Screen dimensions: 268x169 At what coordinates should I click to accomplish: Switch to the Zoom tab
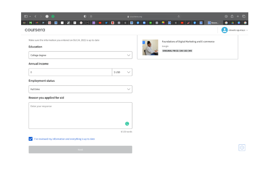pyautogui.click(x=144, y=23)
